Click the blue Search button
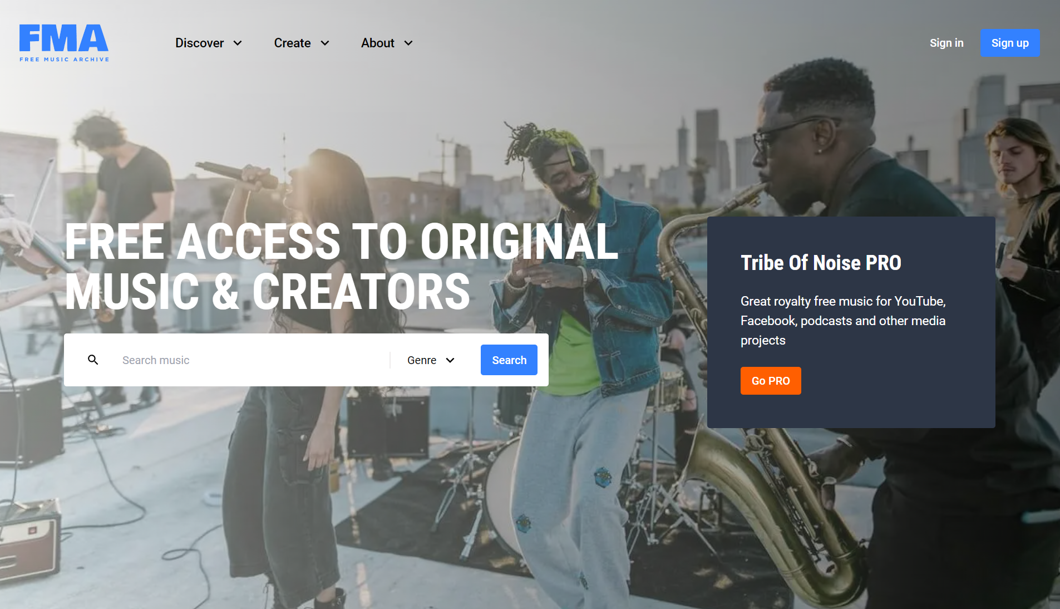Image resolution: width=1060 pixels, height=609 pixels. coord(509,360)
